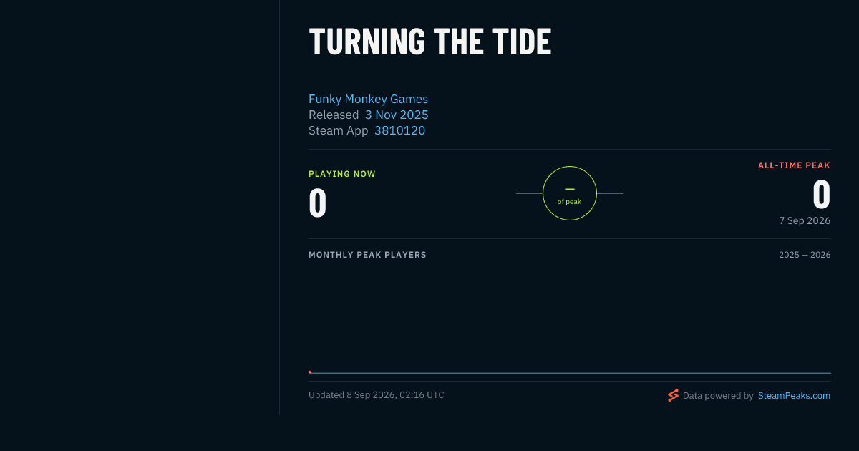This screenshot has height=451, width=859.
Task: Click the Playing Now count zero
Action: (318, 203)
